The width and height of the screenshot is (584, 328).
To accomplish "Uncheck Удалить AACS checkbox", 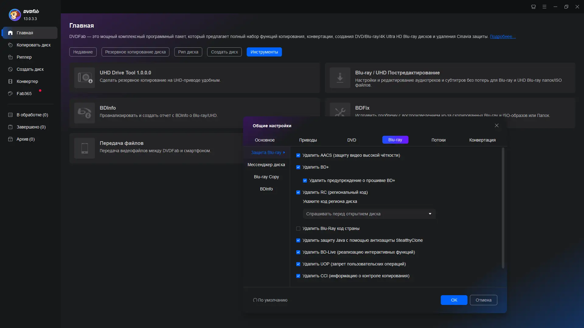I will (x=298, y=155).
